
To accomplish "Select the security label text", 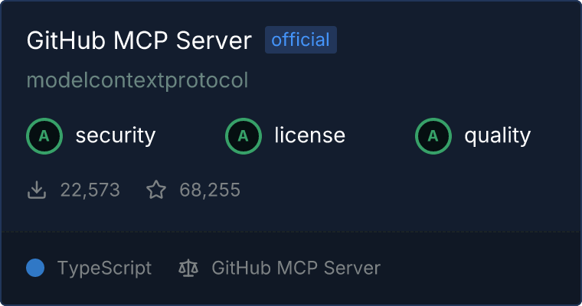I will pyautogui.click(x=116, y=135).
